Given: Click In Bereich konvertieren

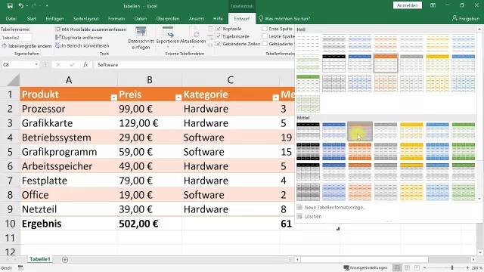Looking at the screenshot, I should [82, 45].
